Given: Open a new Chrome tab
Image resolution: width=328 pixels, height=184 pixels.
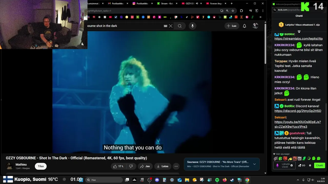Looking at the screenshot, I should [232, 4].
